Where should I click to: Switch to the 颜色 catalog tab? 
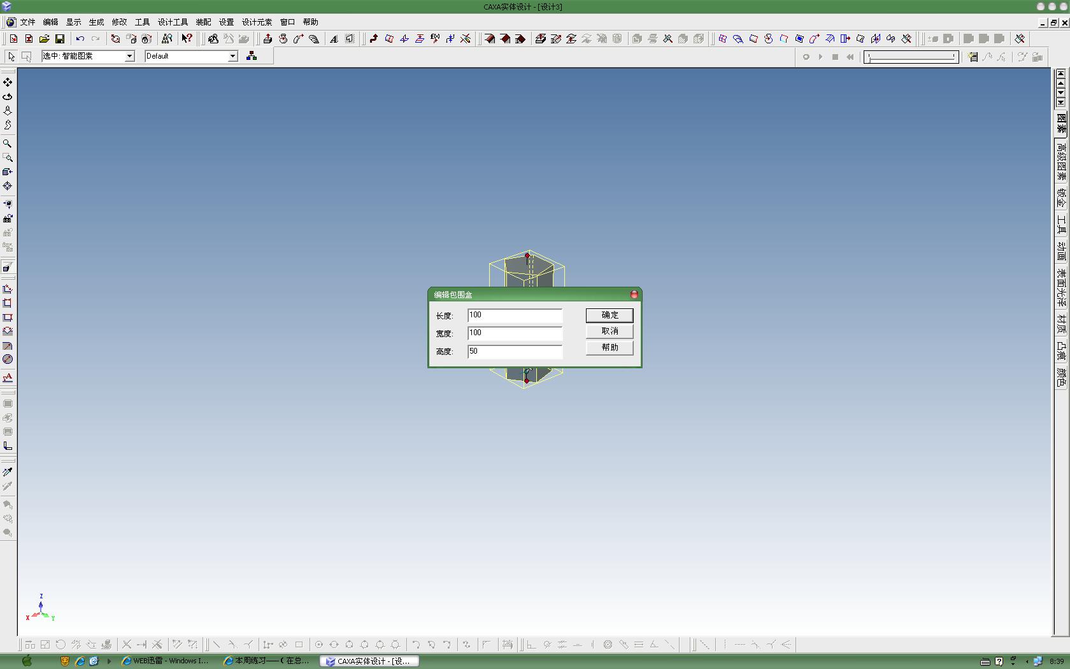[x=1061, y=377]
